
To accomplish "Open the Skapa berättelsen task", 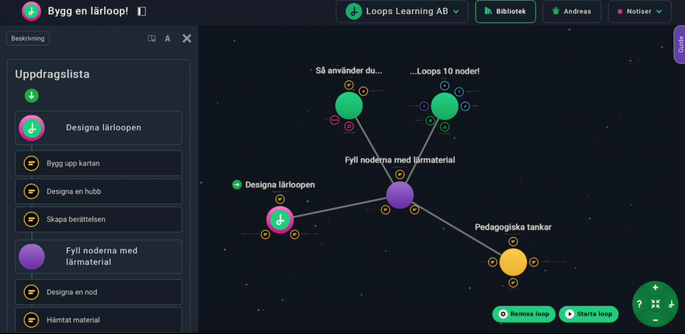I will click(x=98, y=219).
